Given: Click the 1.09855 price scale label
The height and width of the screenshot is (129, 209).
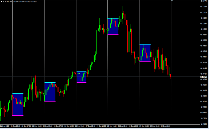Looking at the screenshot, I should click(204, 113).
